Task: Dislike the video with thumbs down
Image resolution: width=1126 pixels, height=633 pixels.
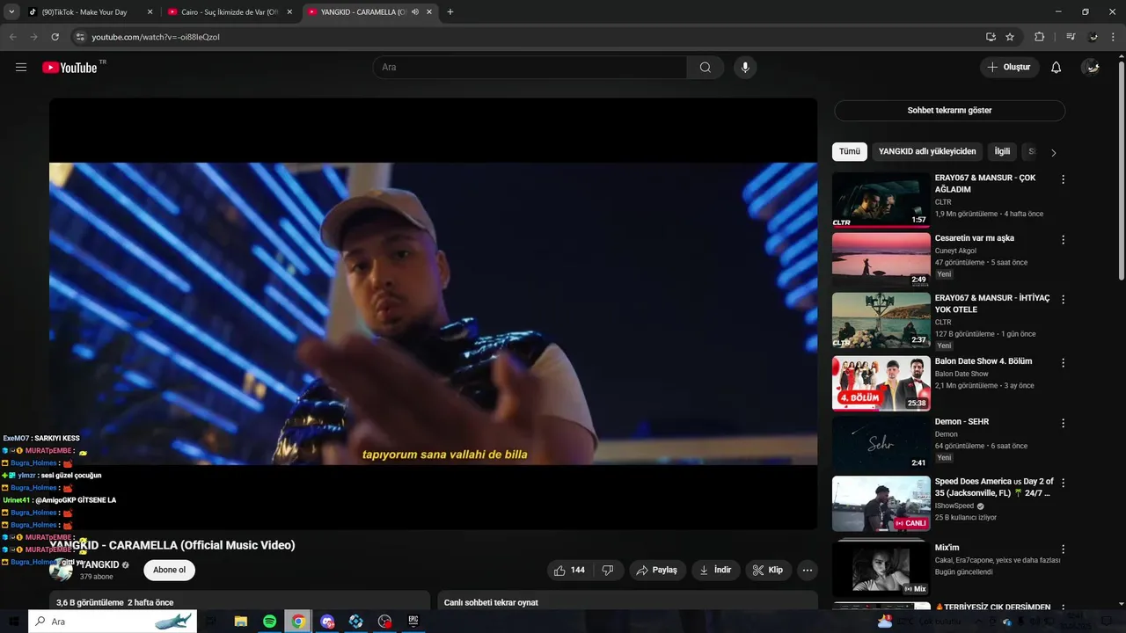Action: 608,570
